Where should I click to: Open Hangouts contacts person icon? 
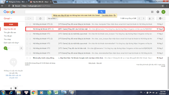[11, 88]
